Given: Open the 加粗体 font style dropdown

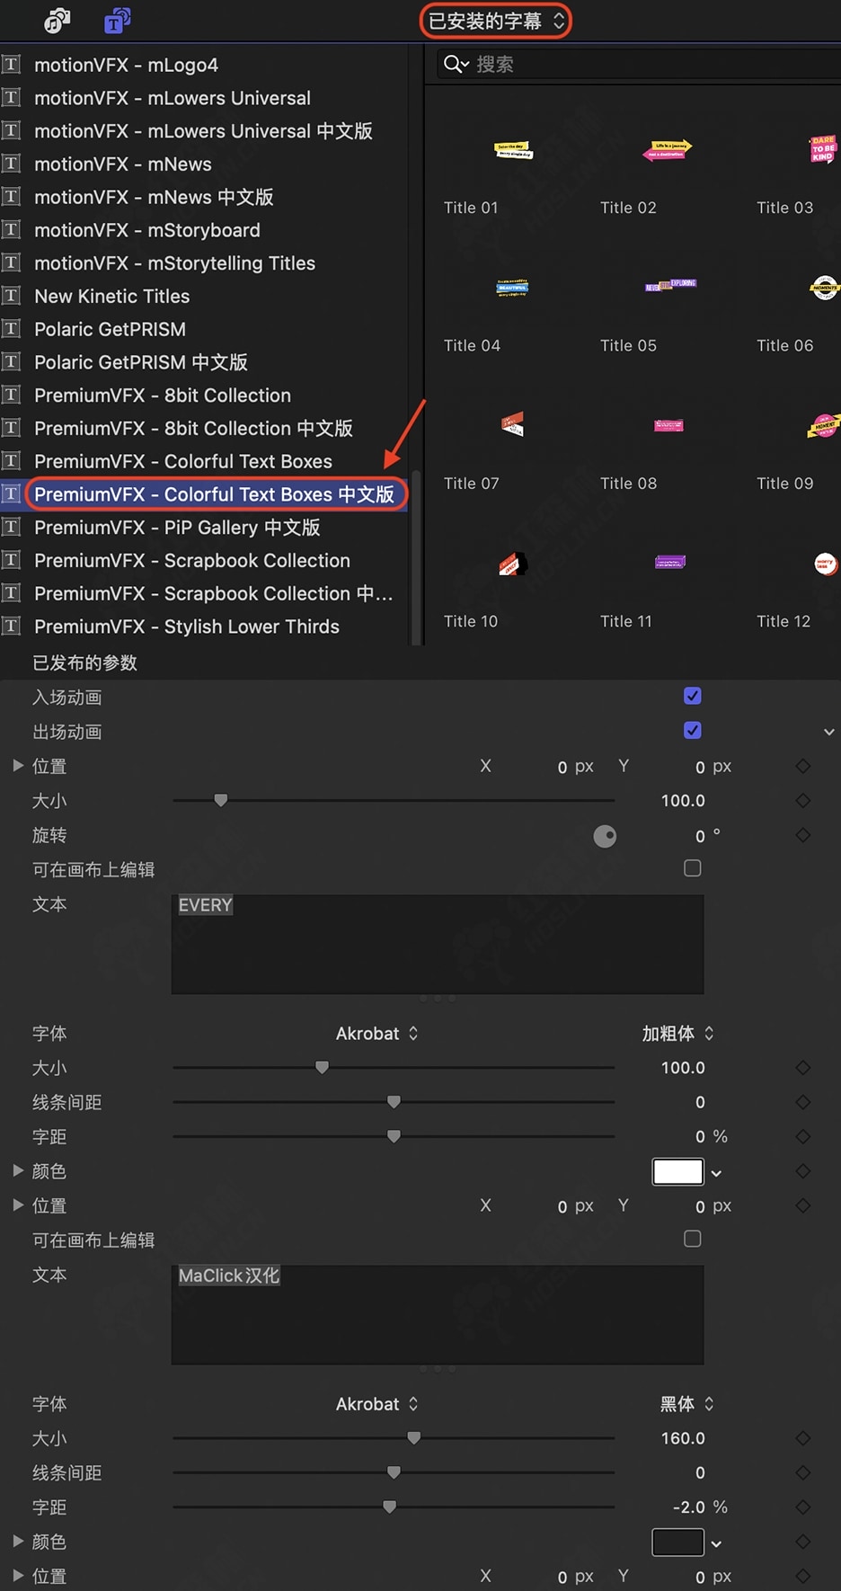Looking at the screenshot, I should click(677, 1034).
